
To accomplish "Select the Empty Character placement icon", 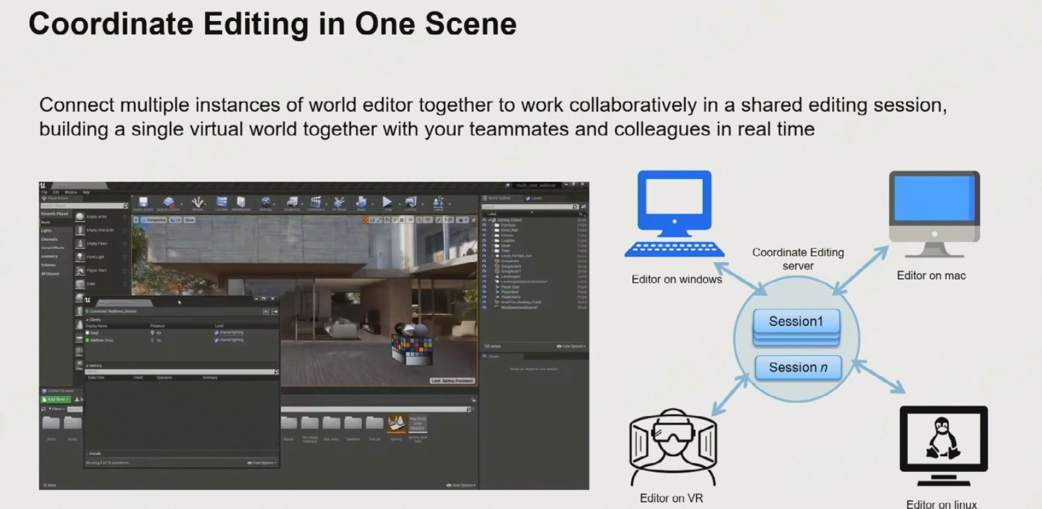I will coord(80,230).
